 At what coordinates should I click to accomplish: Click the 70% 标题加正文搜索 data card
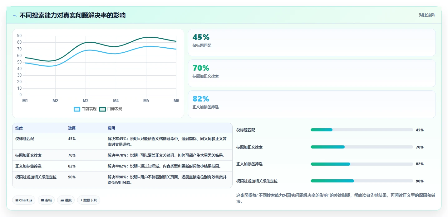tap(312, 73)
